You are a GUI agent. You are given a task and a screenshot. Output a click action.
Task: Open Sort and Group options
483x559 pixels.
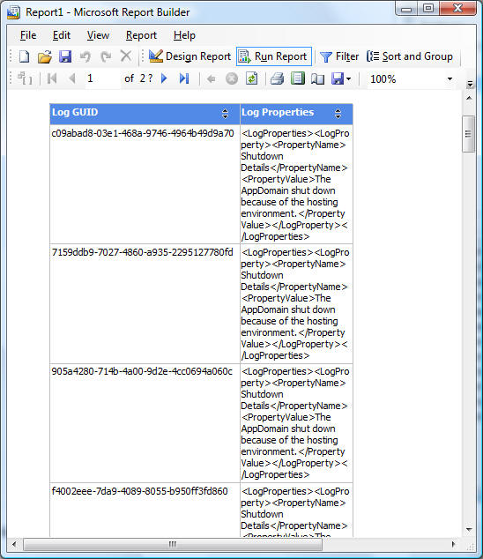click(x=410, y=56)
